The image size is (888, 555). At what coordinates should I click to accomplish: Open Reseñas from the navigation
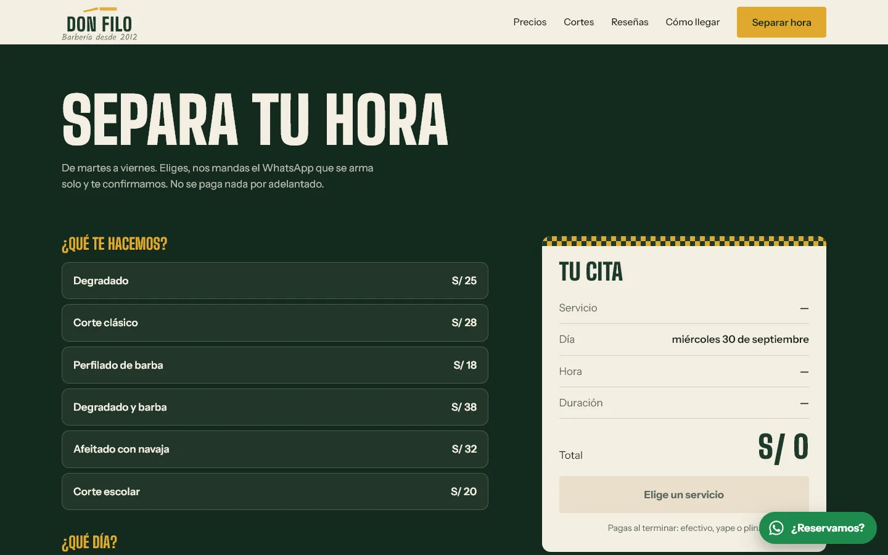[x=630, y=22]
